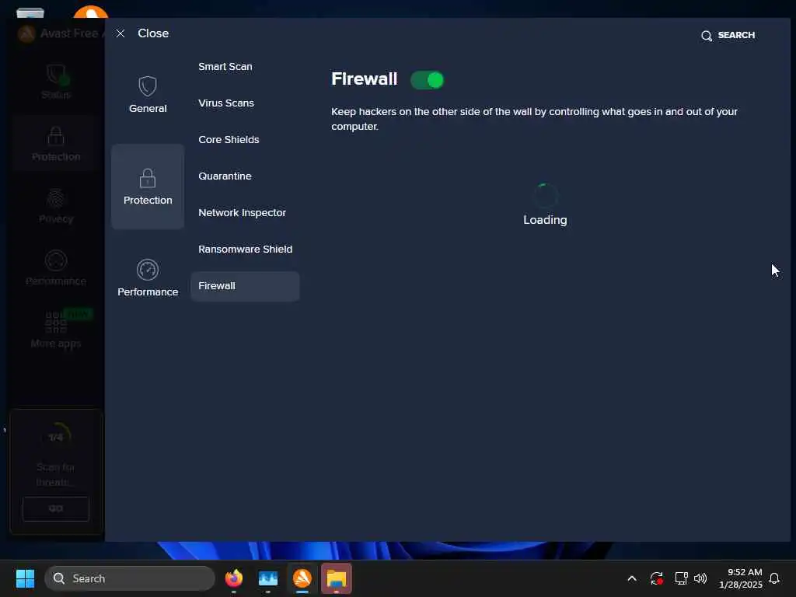
Task: Click the Avast icon in the taskbar
Action: [302, 578]
